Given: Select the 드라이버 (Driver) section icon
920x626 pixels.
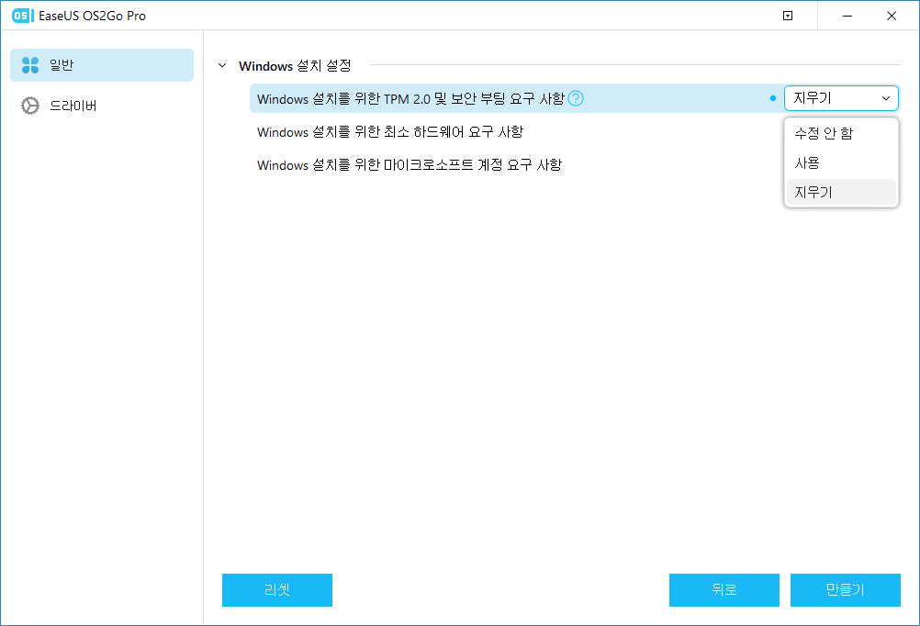Looking at the screenshot, I should [x=101, y=105].
